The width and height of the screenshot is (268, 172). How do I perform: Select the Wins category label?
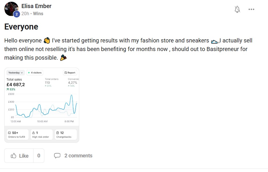pos(38,13)
